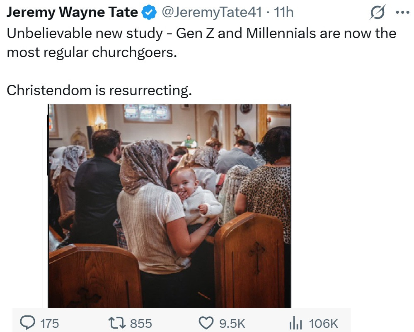This screenshot has width=414, height=332.
Task: Open Jeremy Wayne Tate's profile name
Action: click(72, 12)
